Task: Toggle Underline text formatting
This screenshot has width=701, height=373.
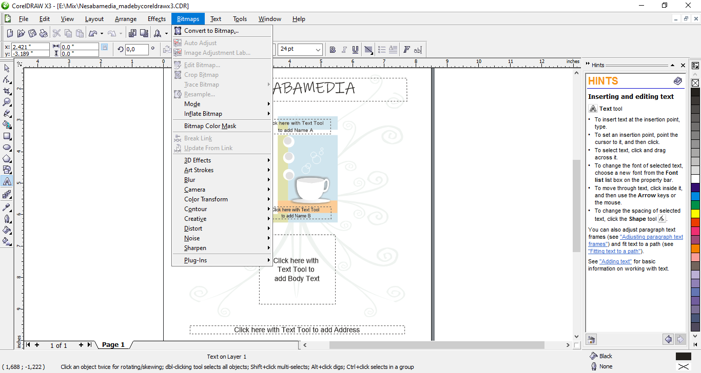Action: click(x=356, y=50)
